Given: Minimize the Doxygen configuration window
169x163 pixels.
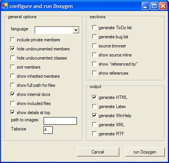Looking at the screenshot, I should [x=146, y=6].
